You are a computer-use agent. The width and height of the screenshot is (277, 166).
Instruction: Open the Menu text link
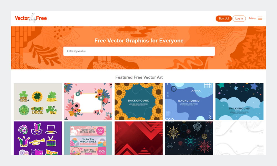coord(252,18)
